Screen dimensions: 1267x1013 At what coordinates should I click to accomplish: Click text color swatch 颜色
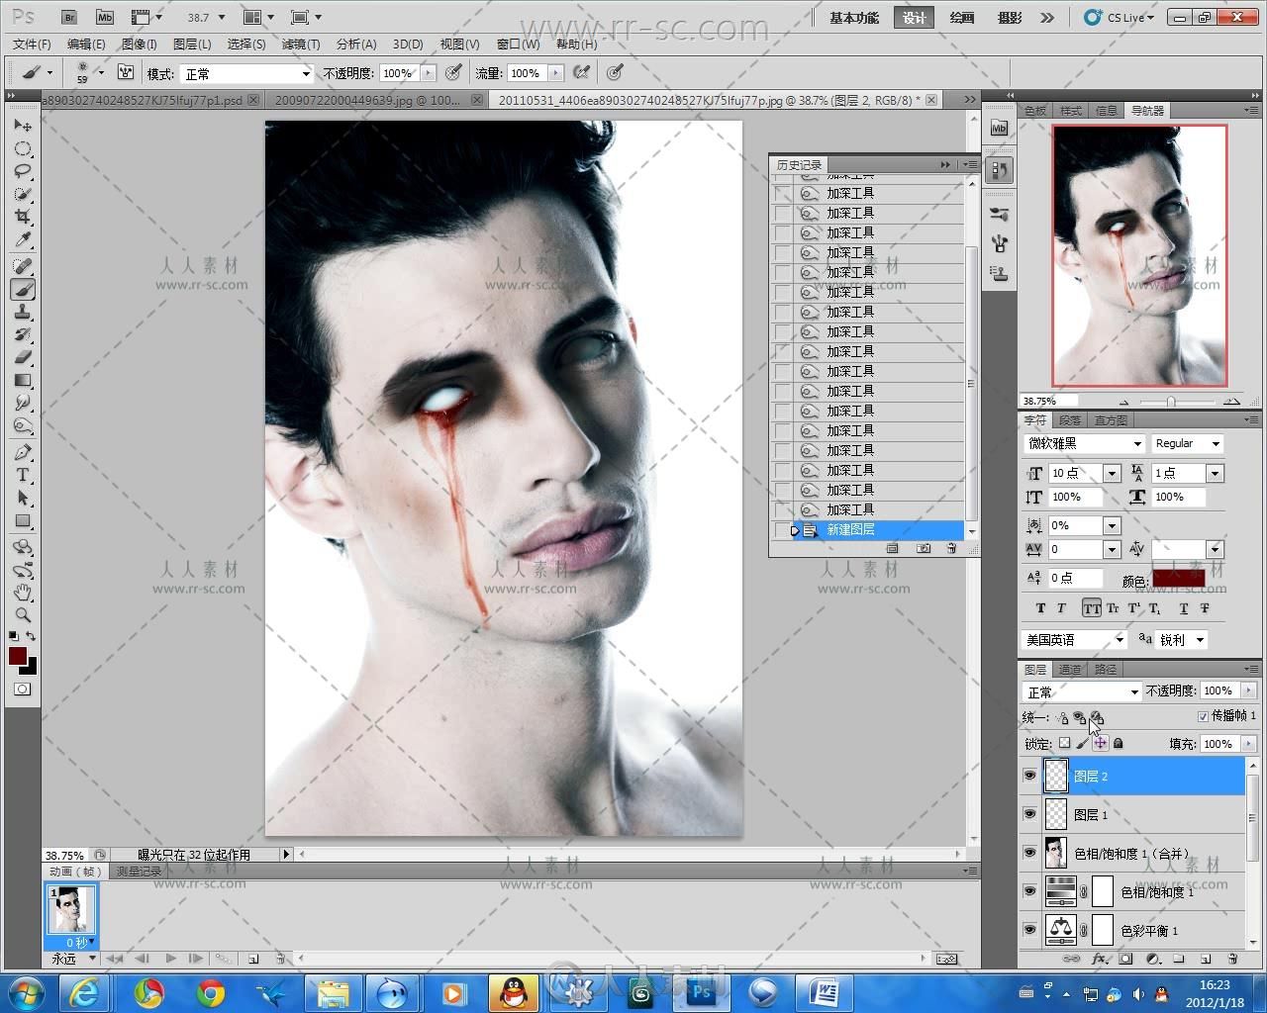coord(1178,580)
